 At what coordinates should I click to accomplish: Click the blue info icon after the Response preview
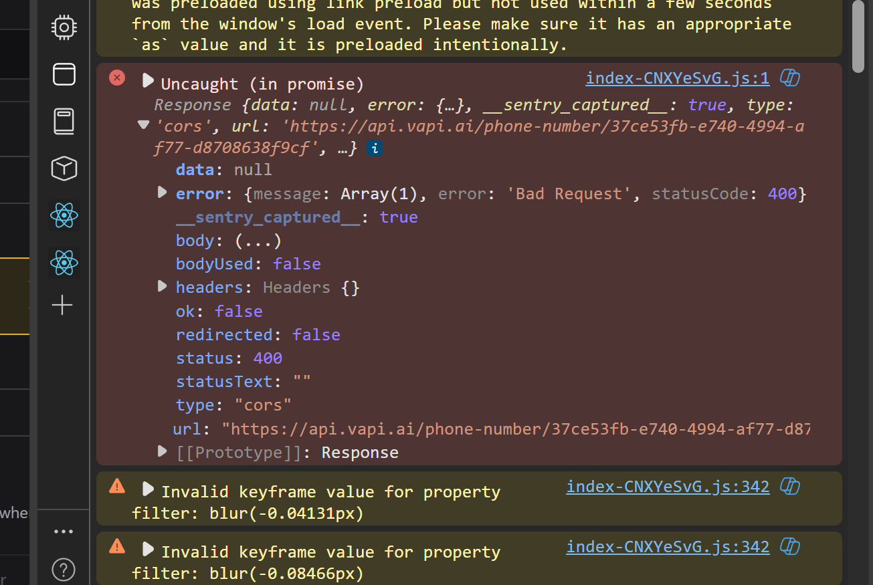tap(375, 148)
